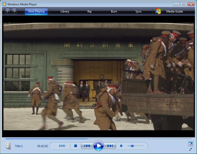The image size is (197, 154).
Task: Maximize the Windows Media Player window
Action: [x=183, y=4]
